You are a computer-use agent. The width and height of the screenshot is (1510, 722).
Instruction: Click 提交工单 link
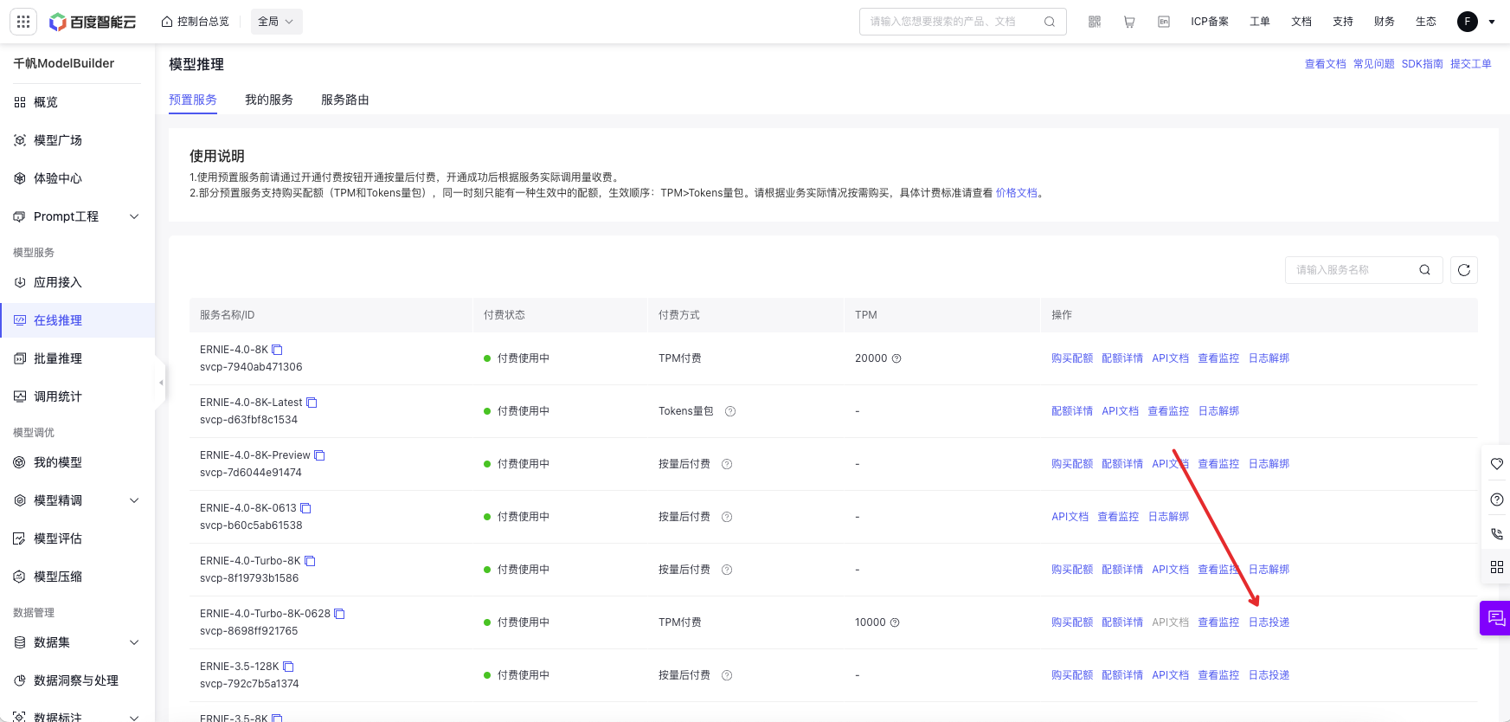pos(1471,64)
